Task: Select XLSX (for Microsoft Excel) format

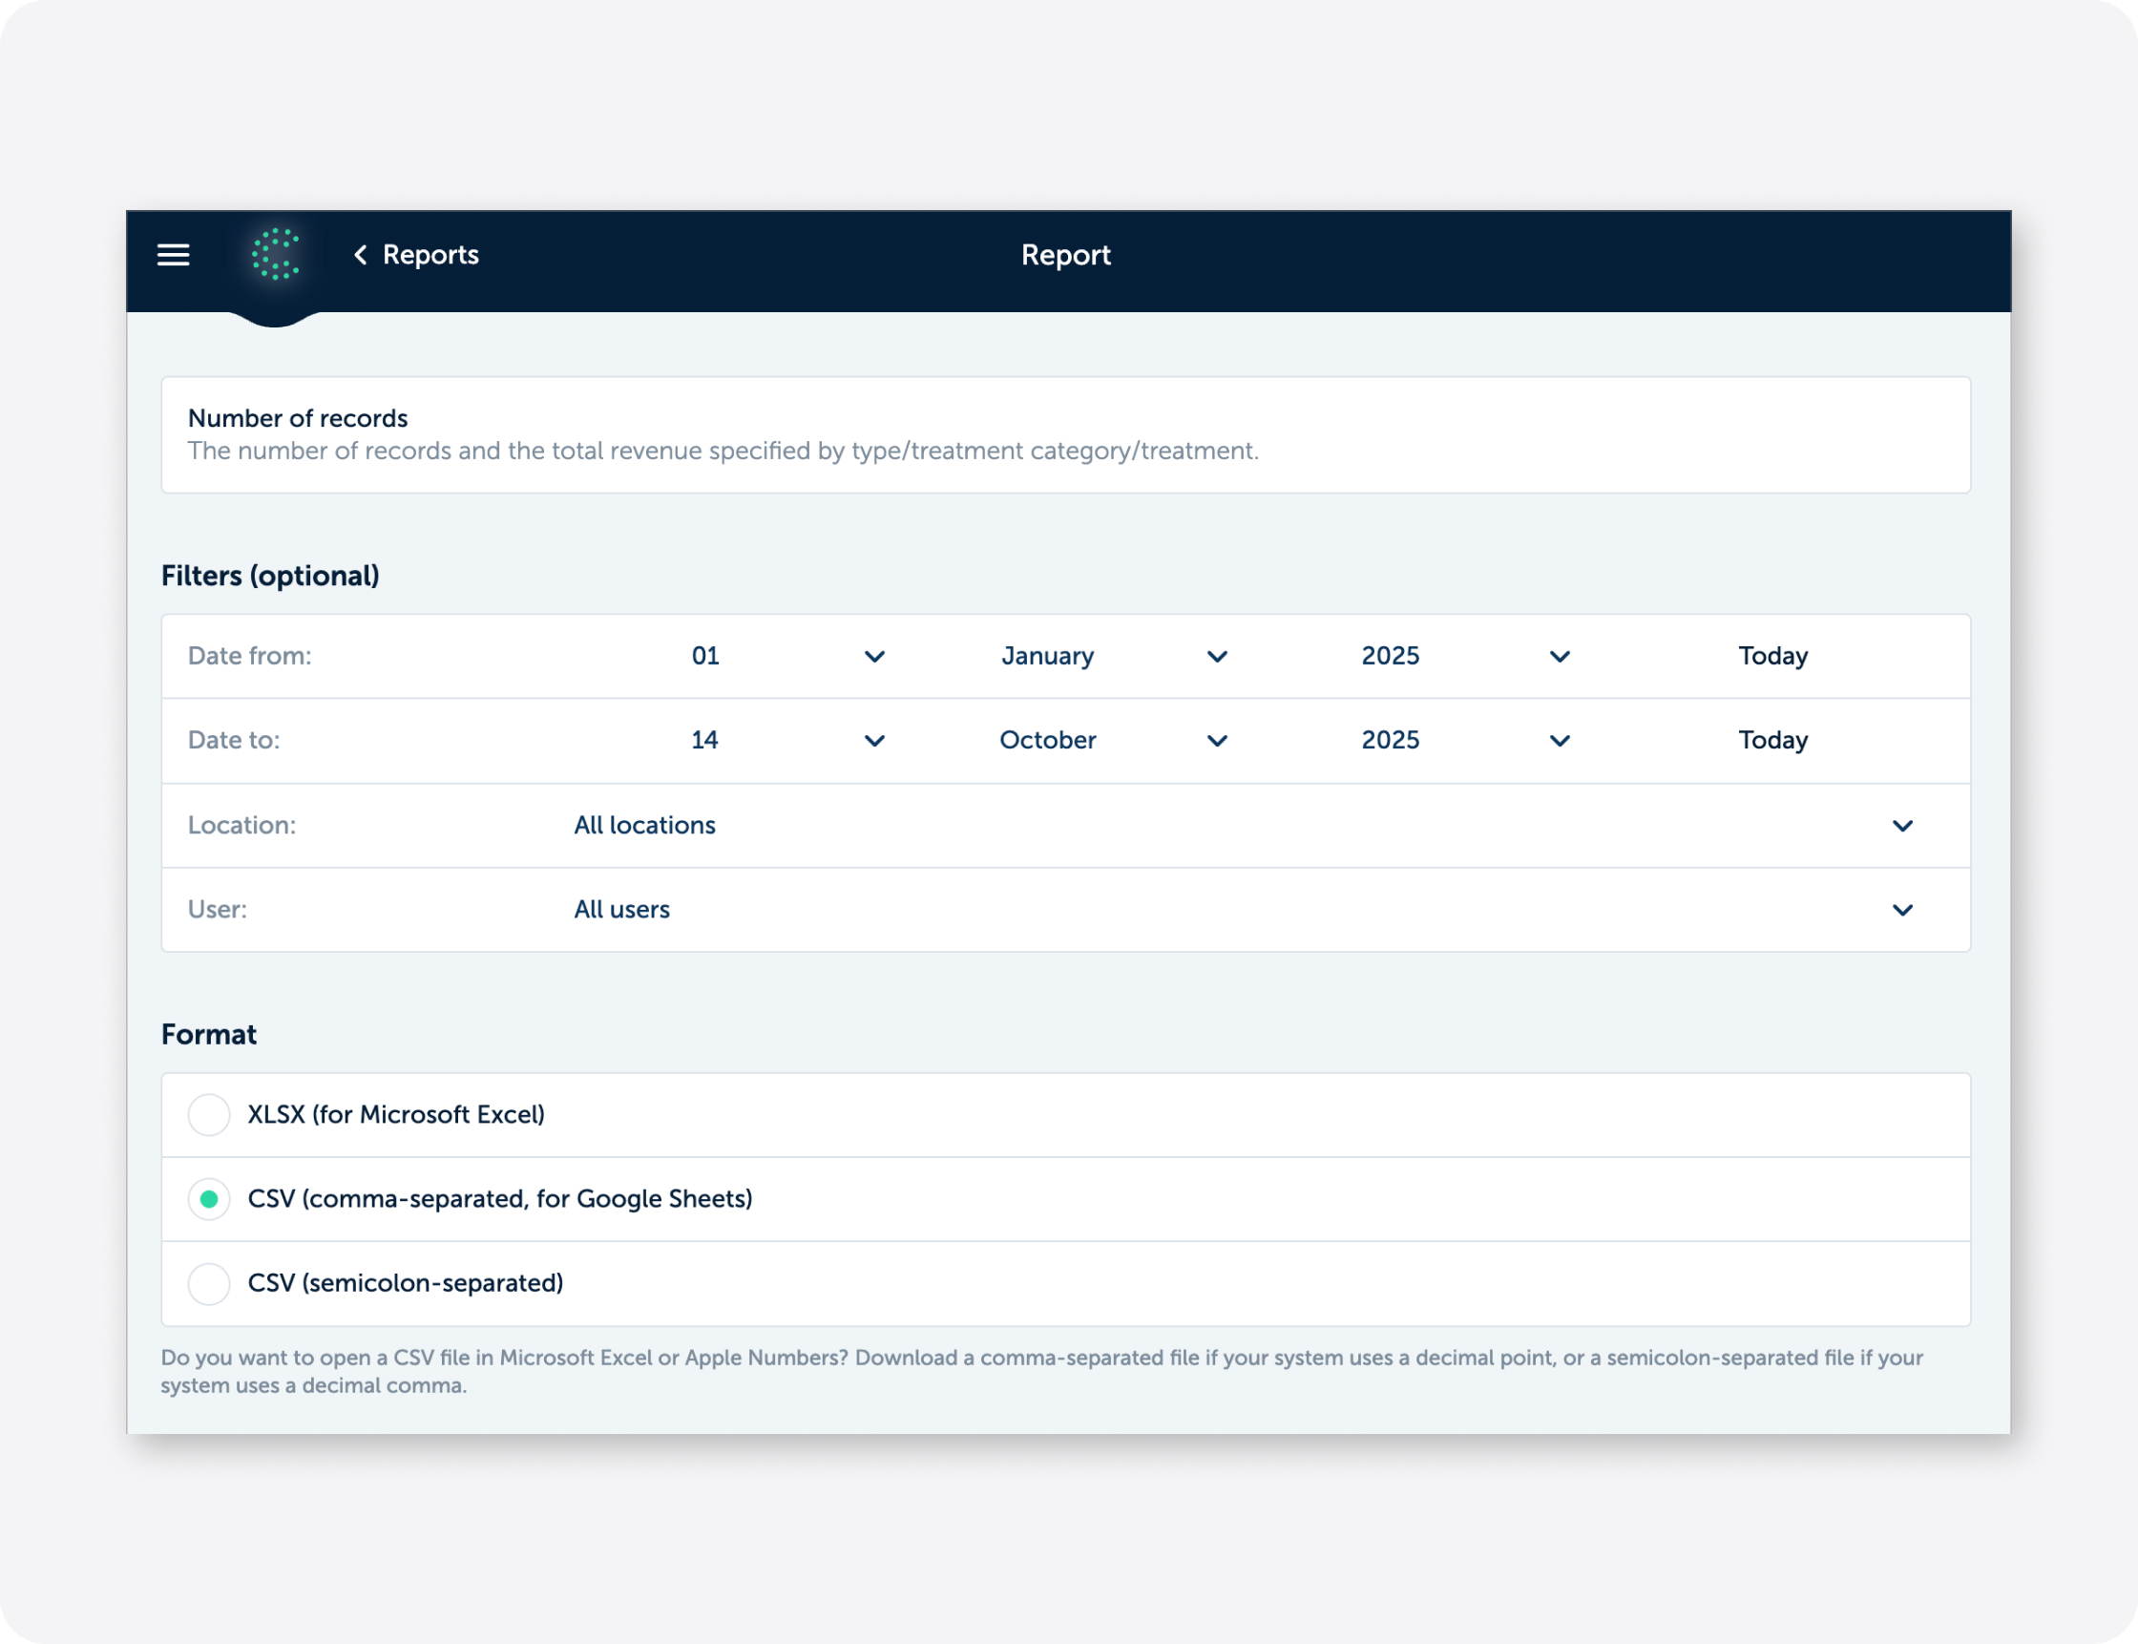Action: pos(209,1114)
